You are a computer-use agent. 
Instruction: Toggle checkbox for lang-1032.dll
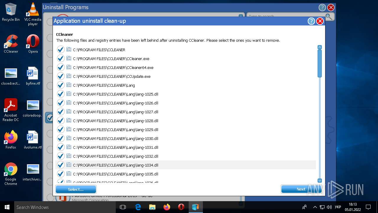click(x=61, y=156)
